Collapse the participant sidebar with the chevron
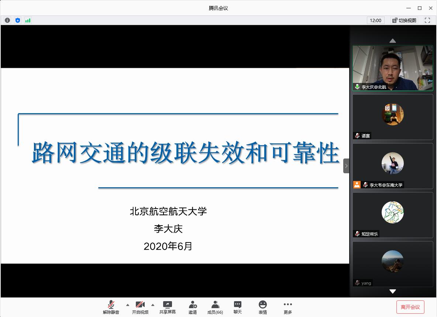This screenshot has width=437, height=317. click(346, 166)
